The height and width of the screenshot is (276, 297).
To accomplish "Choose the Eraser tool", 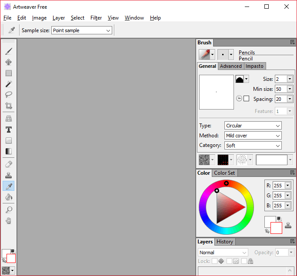I will tap(9, 164).
